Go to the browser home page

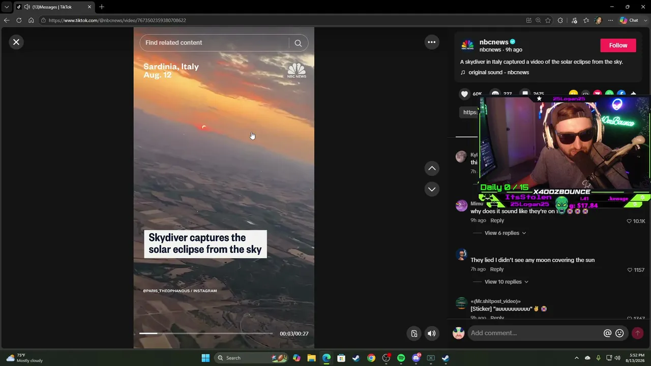[31, 20]
